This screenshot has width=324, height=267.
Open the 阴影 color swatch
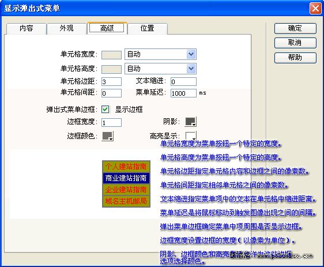click(190, 122)
